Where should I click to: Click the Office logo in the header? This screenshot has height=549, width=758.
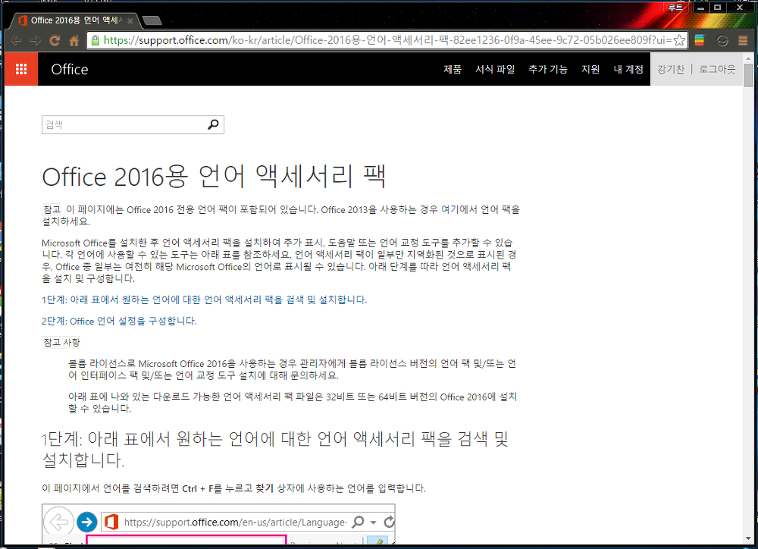(x=70, y=69)
